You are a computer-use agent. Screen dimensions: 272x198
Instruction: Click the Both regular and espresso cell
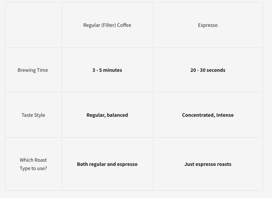107,164
